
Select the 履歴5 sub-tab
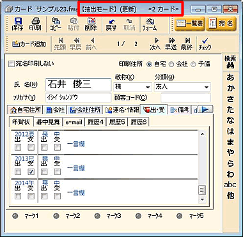[117, 123]
